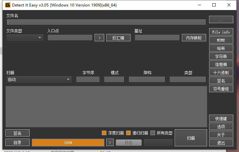Click the File info button

point(221,32)
